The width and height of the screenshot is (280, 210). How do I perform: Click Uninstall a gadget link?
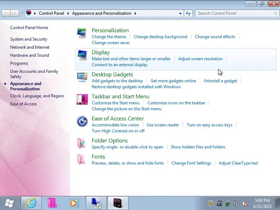pyautogui.click(x=220, y=81)
